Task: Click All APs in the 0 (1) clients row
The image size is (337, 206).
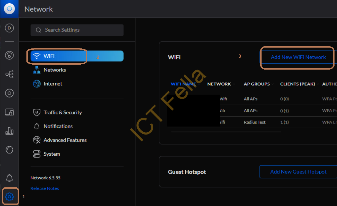Action: tap(251, 111)
